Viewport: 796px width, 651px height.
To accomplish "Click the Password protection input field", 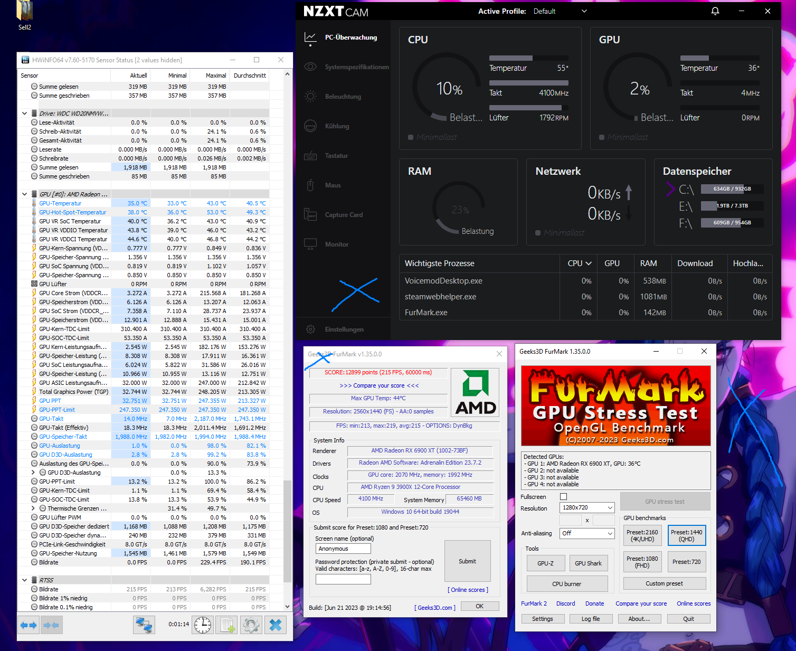I will click(x=343, y=579).
